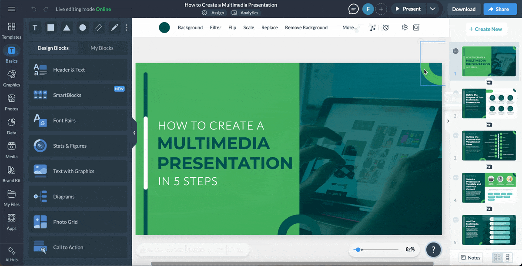Redo the last action
Image resolution: width=522 pixels, height=266 pixels.
point(46,9)
